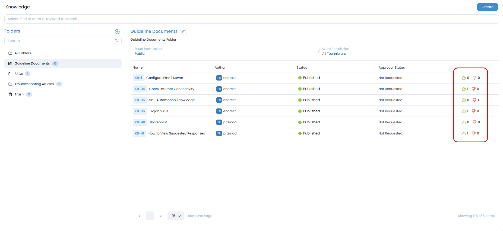The height and width of the screenshot is (231, 503).
Task: Open the FAQs folder
Action: (18, 74)
